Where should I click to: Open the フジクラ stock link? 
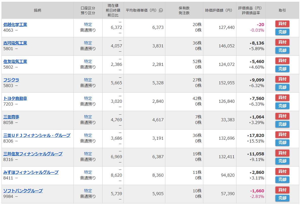point(11,80)
